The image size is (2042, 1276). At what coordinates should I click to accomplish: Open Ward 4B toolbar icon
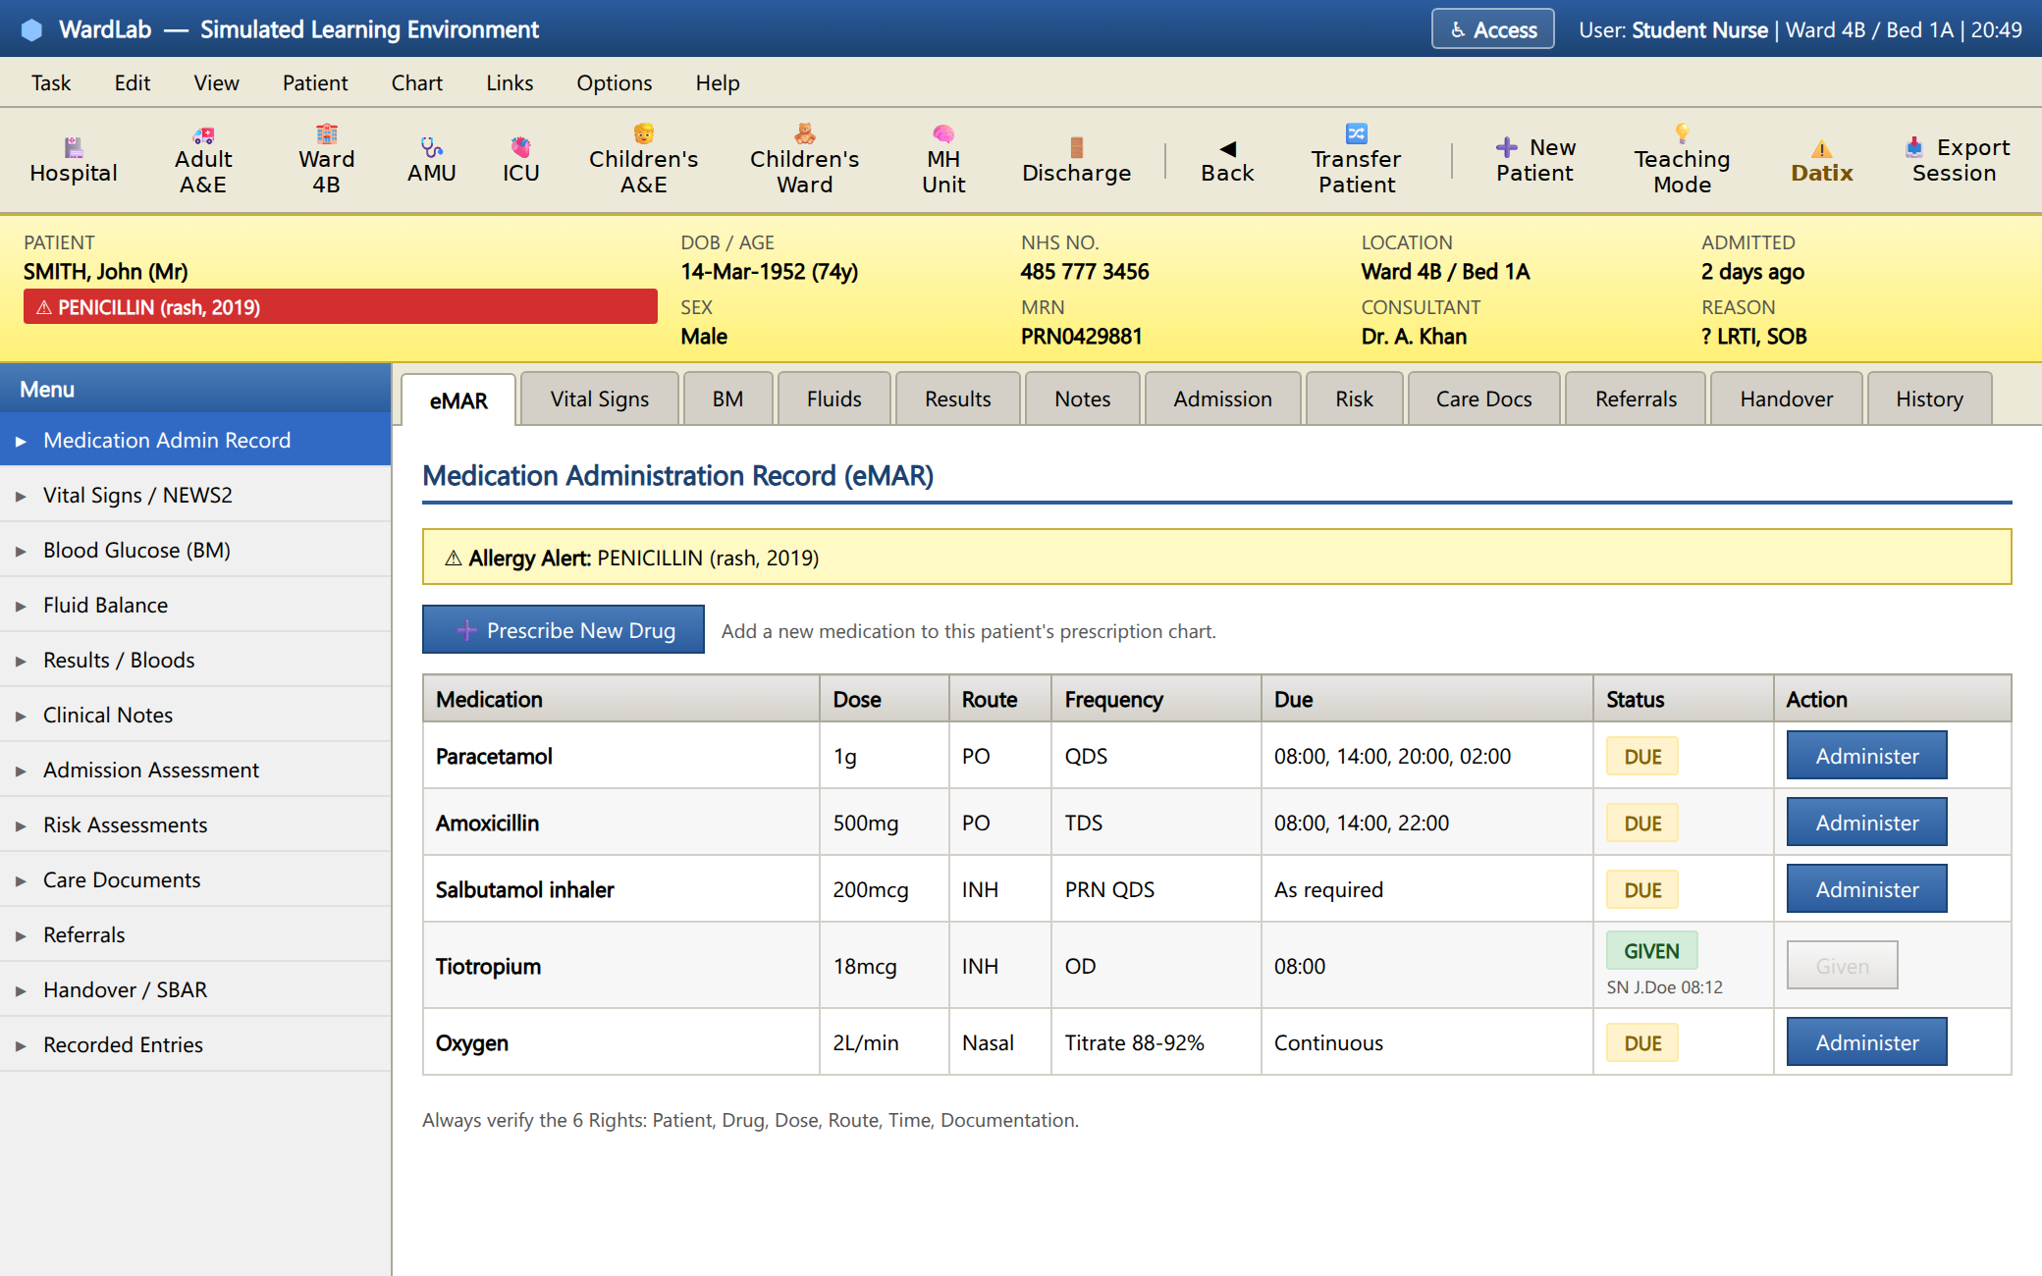326,160
